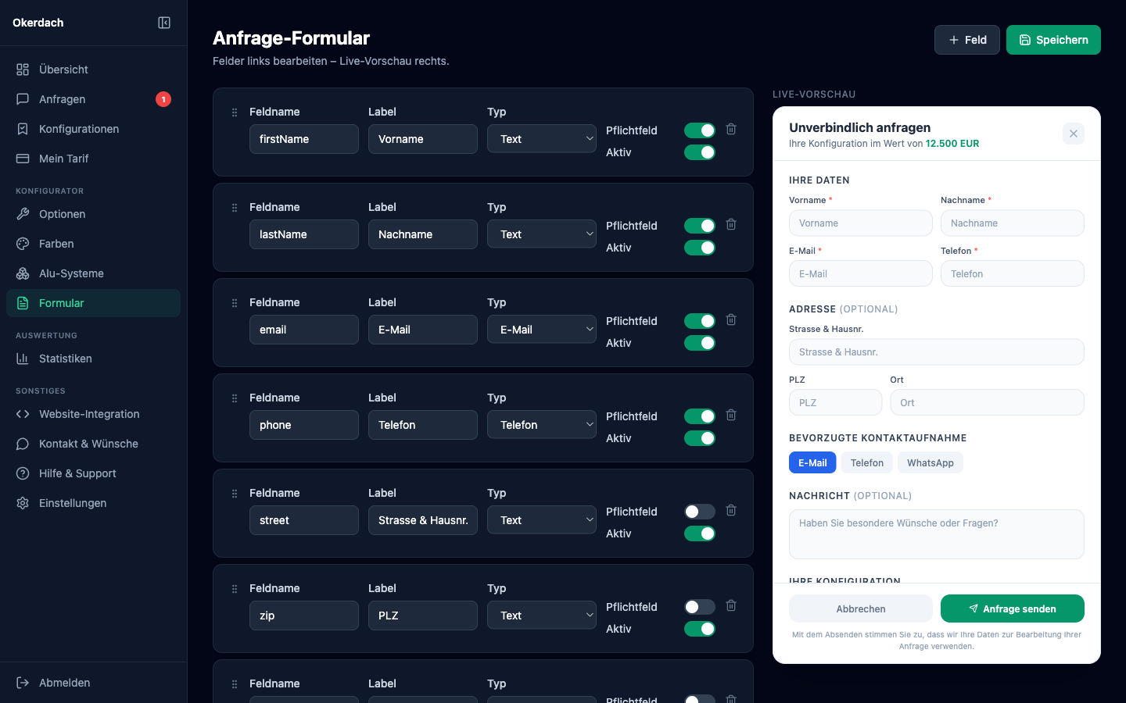
Task: Enable Pflichtfeld toggle for street field
Action: click(x=699, y=511)
